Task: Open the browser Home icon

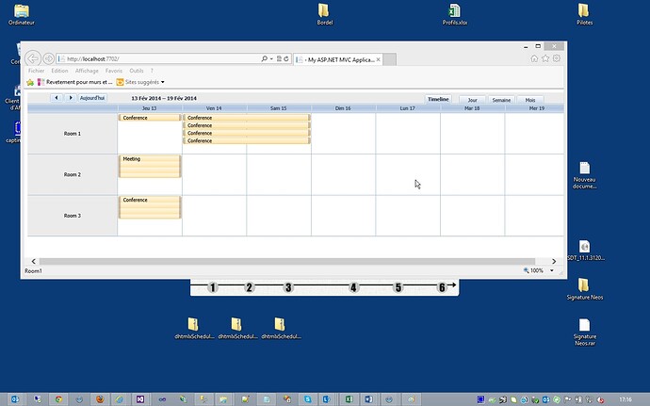Action: coord(534,58)
